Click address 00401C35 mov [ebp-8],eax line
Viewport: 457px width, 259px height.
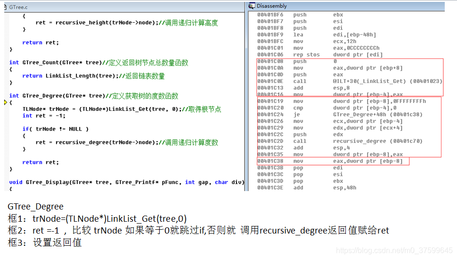pyautogui.click(x=330, y=154)
